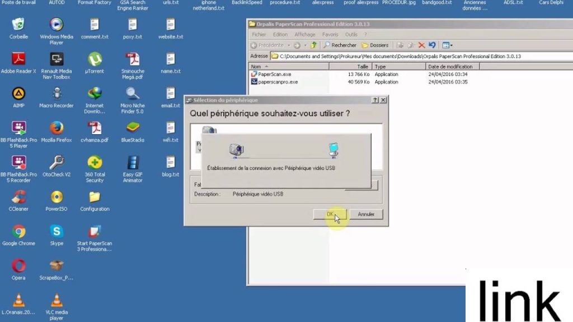Expand Précédente history dropdown arrow

point(289,45)
